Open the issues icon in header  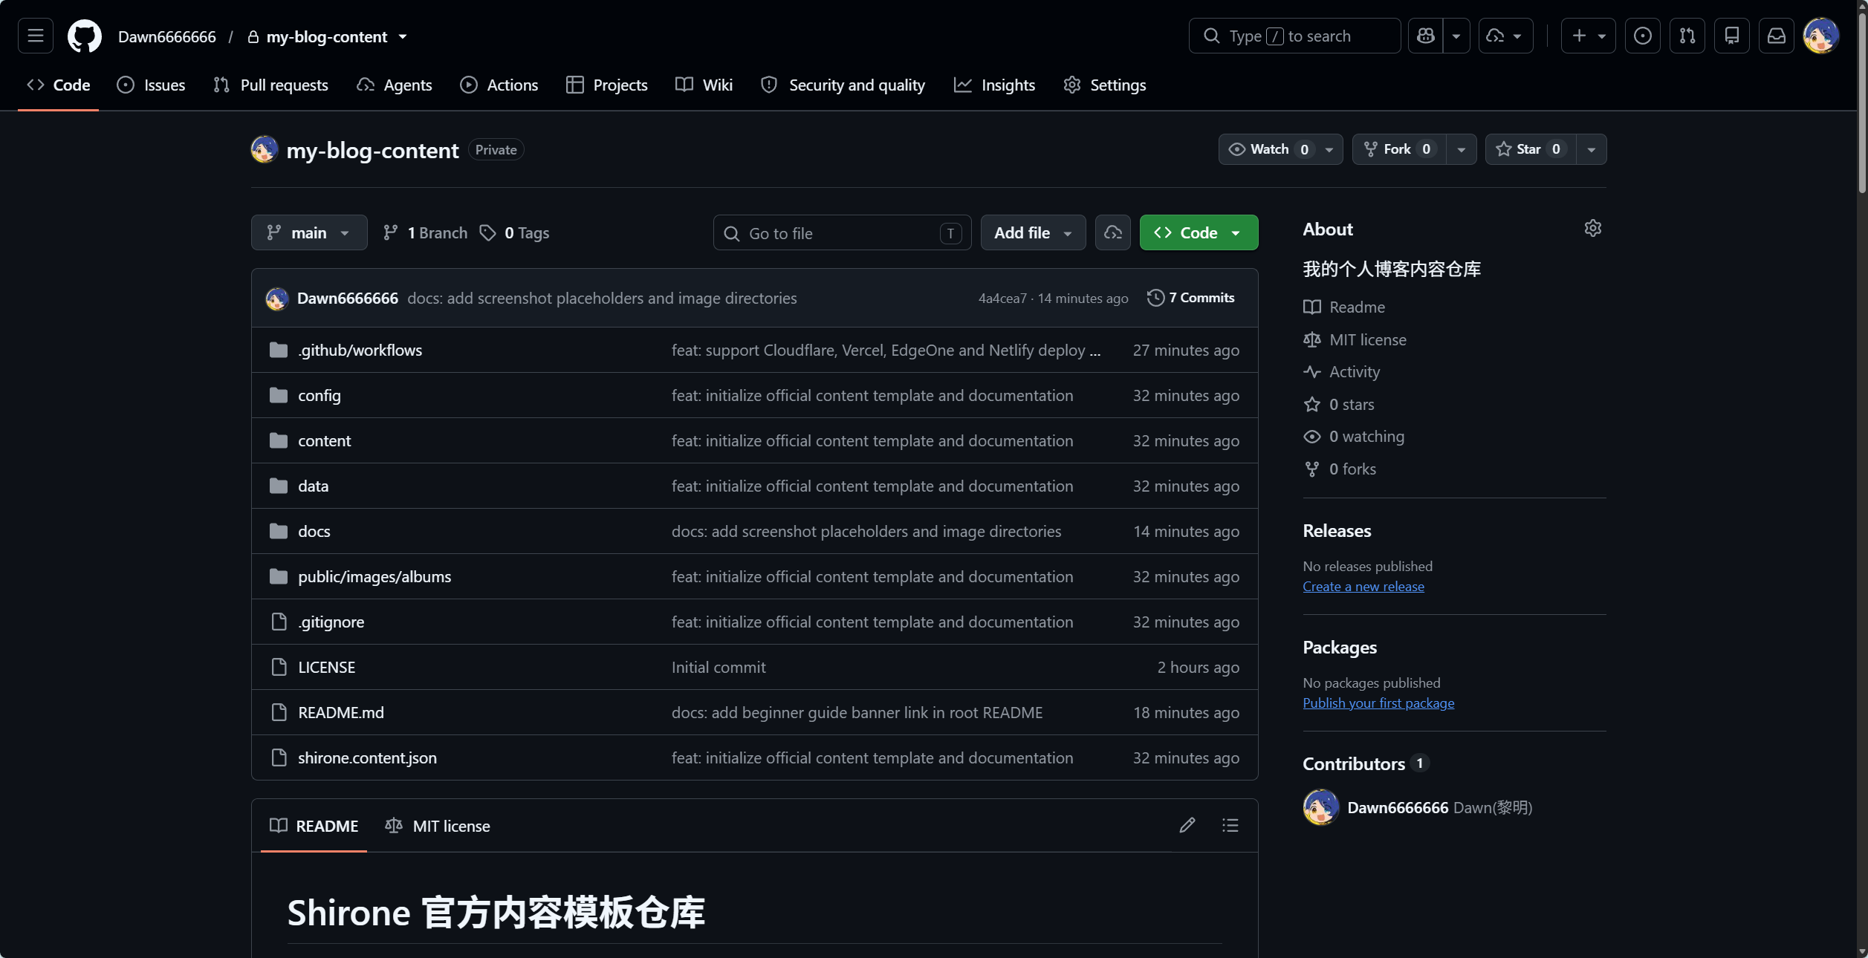coord(1642,36)
